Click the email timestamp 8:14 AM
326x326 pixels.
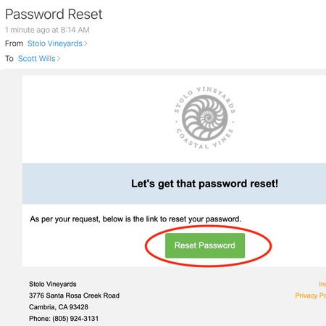tap(75, 30)
